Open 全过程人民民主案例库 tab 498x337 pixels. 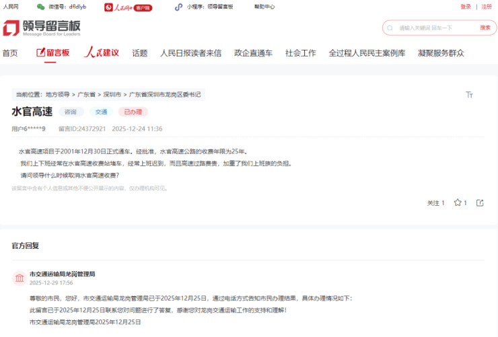coord(367,53)
